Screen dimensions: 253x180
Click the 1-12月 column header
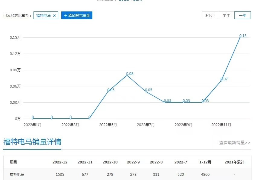click(205, 162)
